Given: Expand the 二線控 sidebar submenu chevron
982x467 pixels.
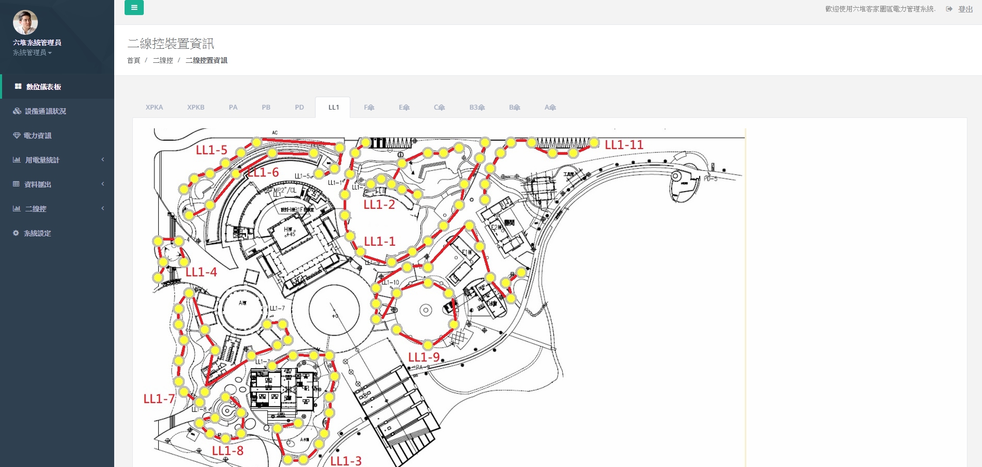Looking at the screenshot, I should coord(103,208).
